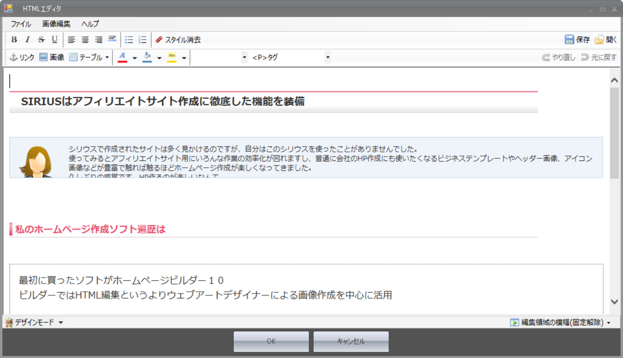Insert an image with 画像 button
This screenshot has height=358, width=623.
(51, 57)
